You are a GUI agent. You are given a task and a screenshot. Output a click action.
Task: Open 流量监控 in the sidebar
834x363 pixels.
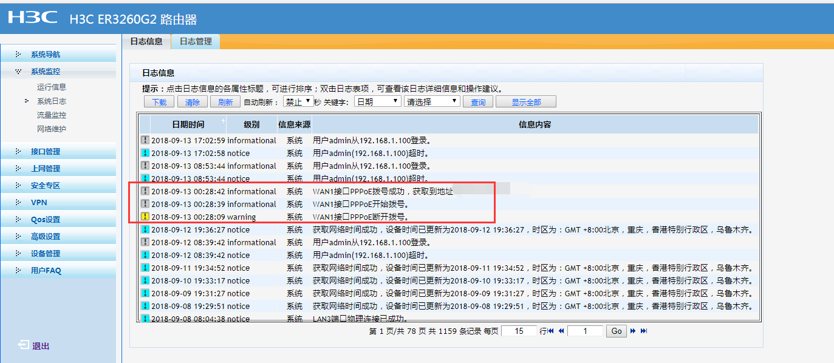(52, 115)
